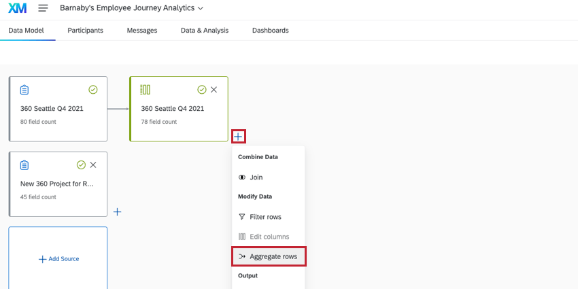The width and height of the screenshot is (578, 289).
Task: Select Aggregate rows menu option
Action: pos(269,256)
